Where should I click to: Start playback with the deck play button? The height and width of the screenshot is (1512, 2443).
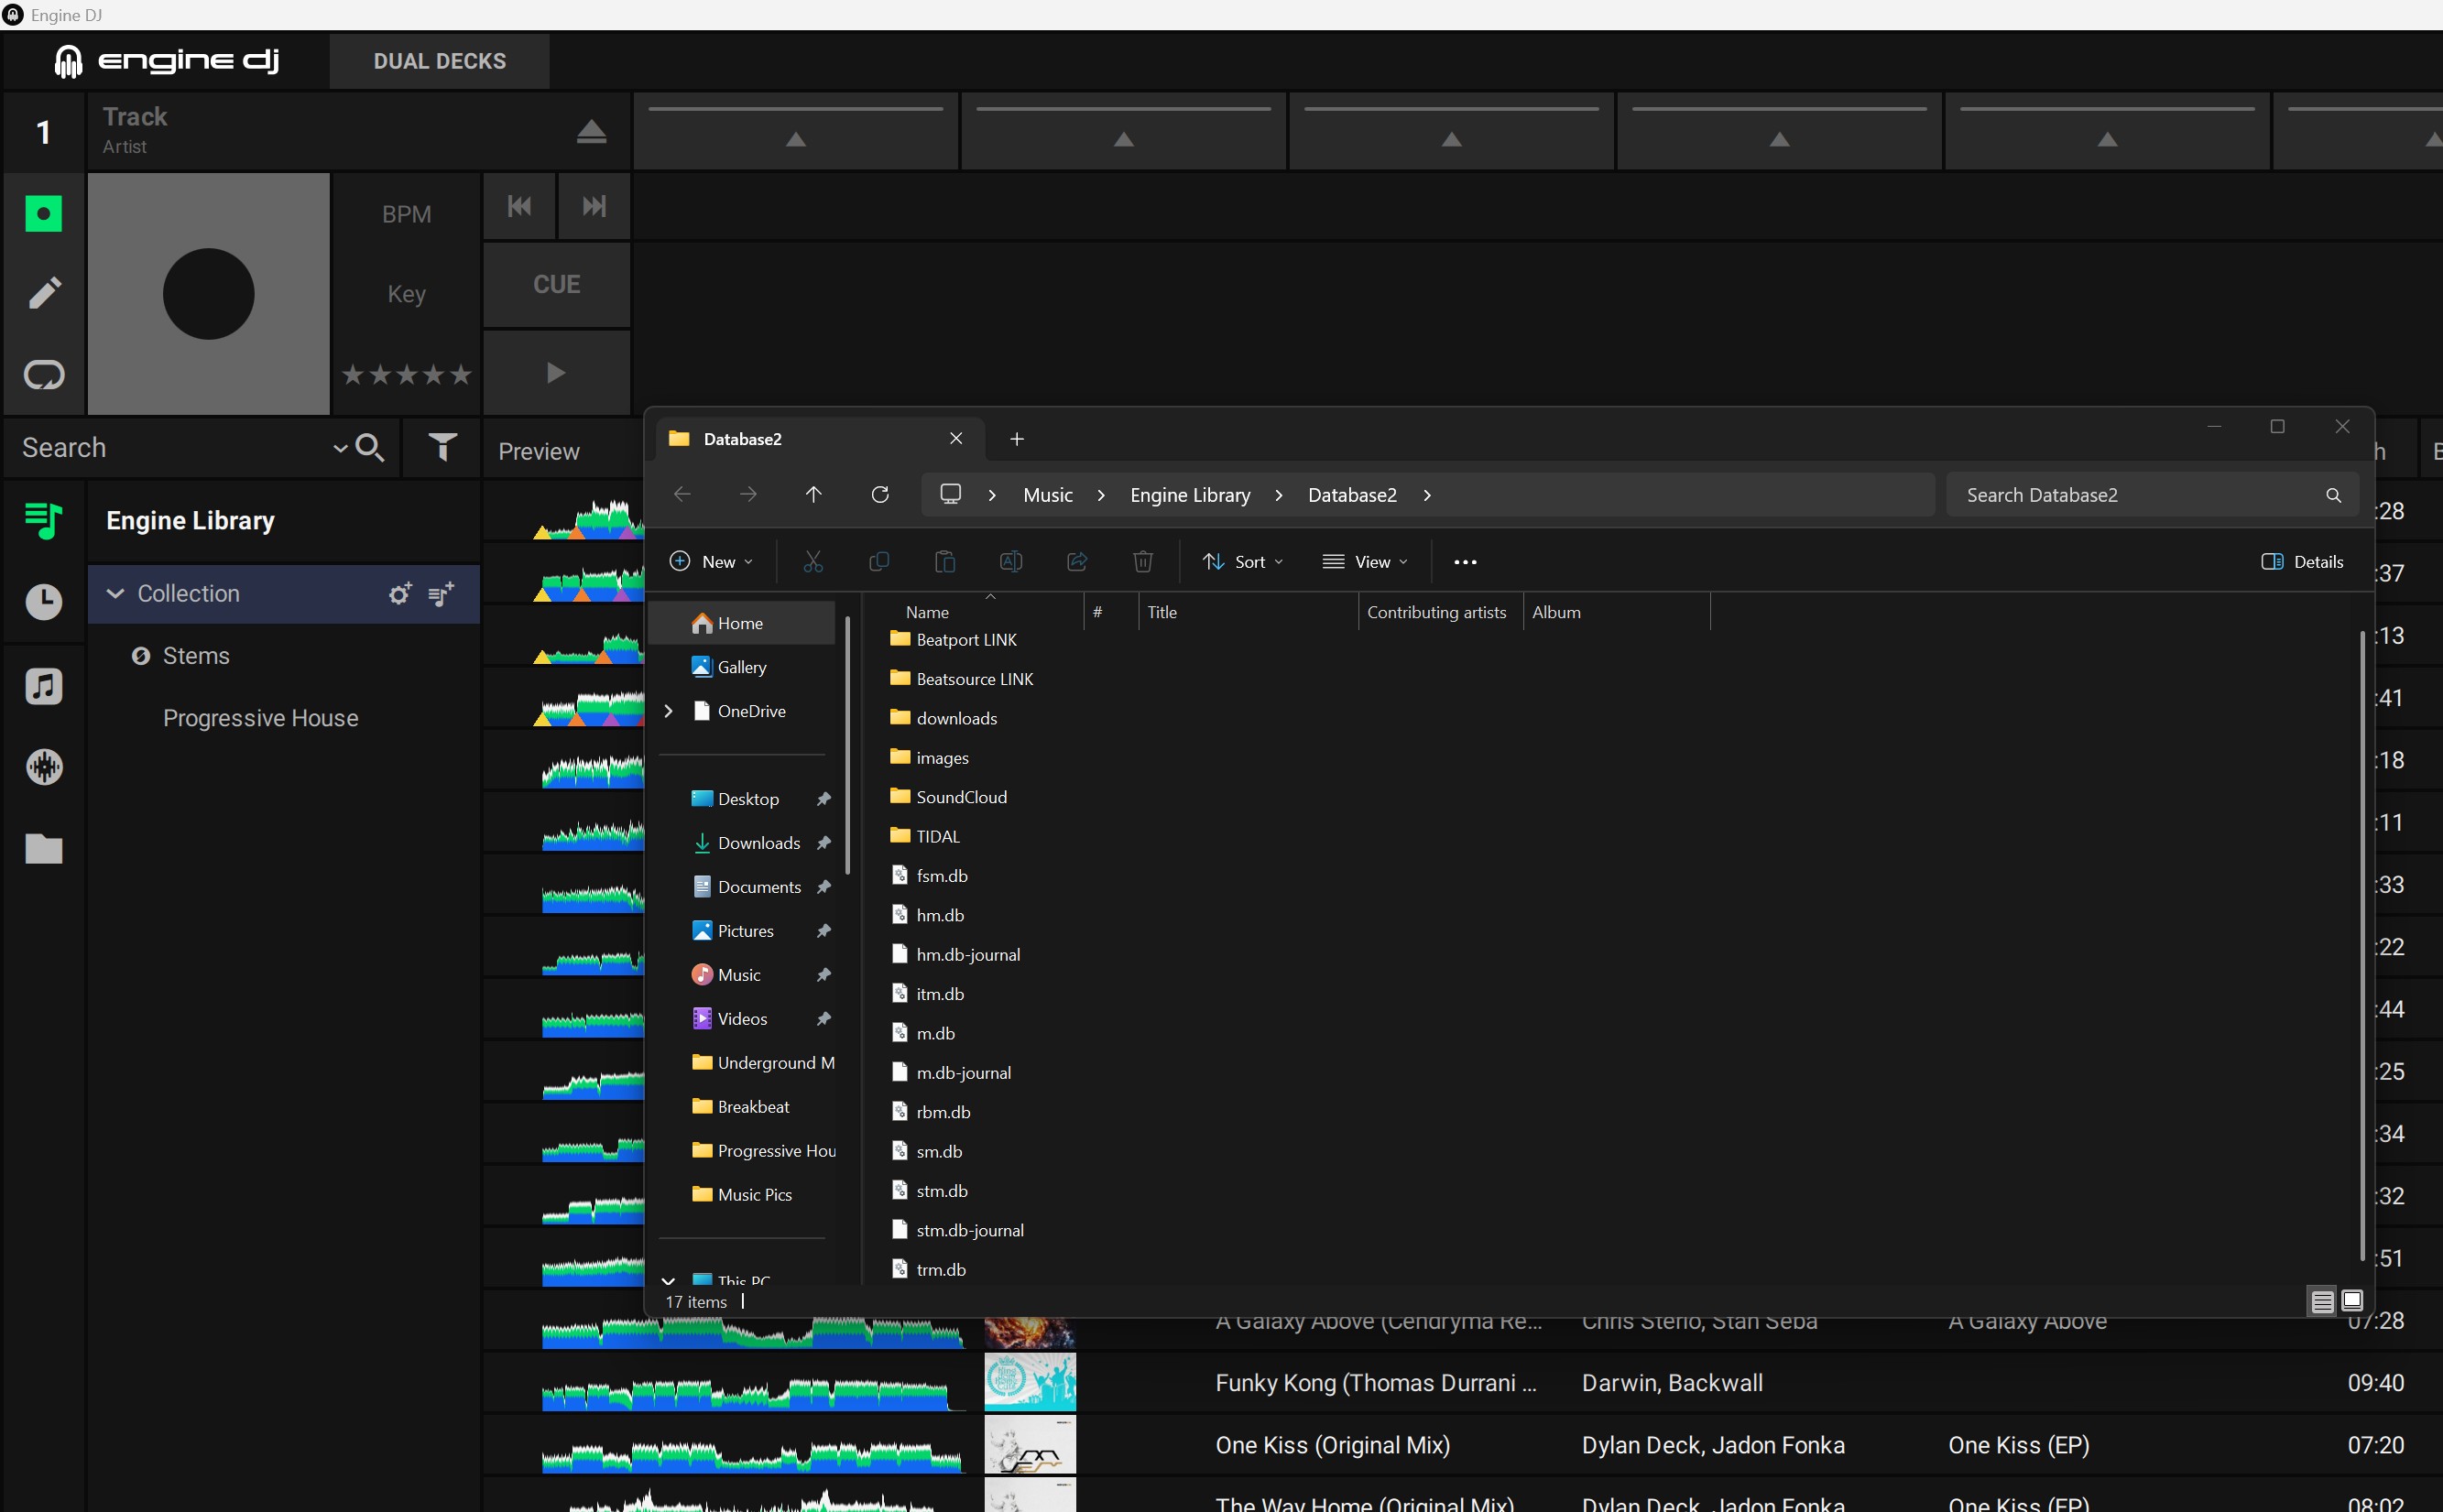556,373
